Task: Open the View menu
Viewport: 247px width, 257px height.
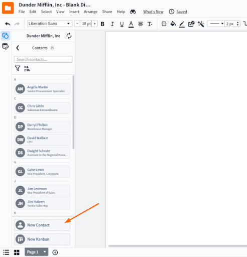Action: pos(60,12)
